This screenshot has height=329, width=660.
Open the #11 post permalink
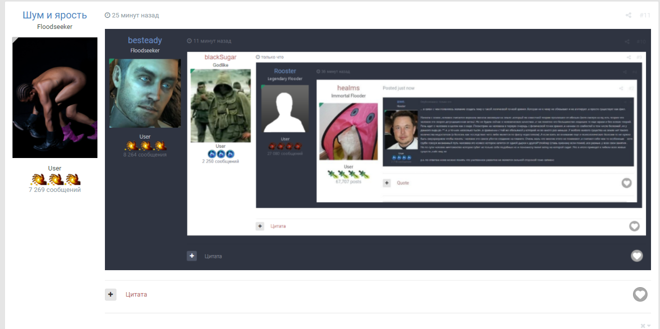[x=645, y=15]
